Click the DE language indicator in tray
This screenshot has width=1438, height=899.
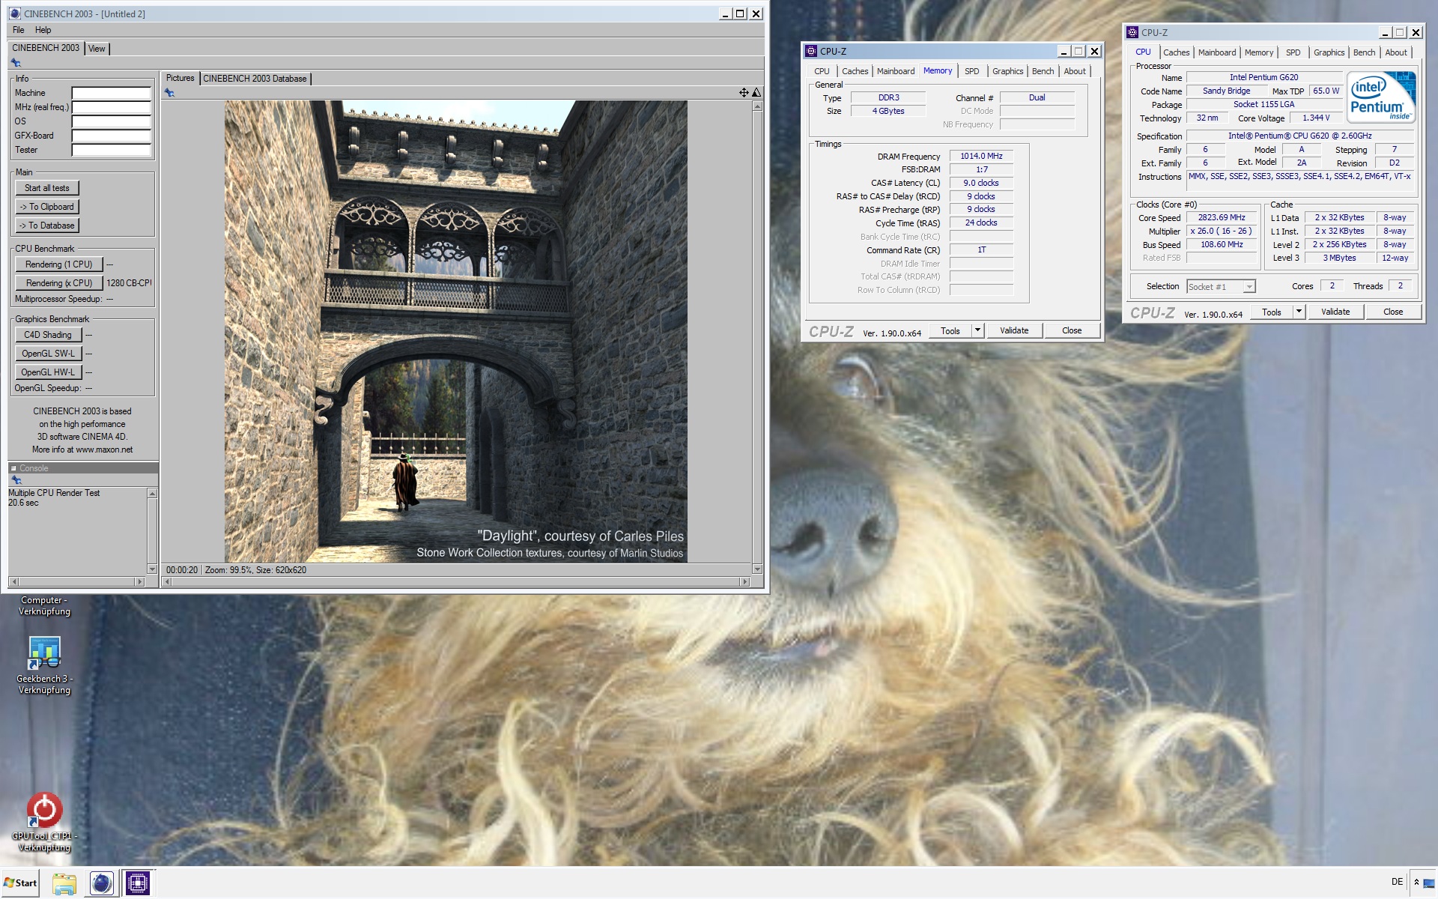pyautogui.click(x=1397, y=882)
